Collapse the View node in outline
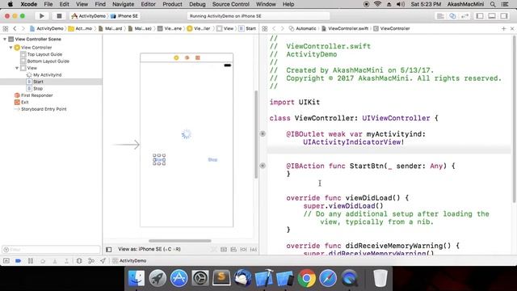The width and height of the screenshot is (517, 291). [x=17, y=68]
